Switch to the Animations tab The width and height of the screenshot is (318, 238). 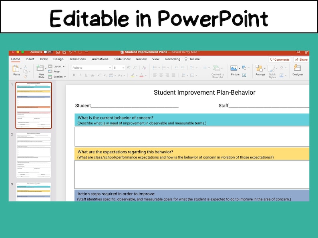pos(100,59)
